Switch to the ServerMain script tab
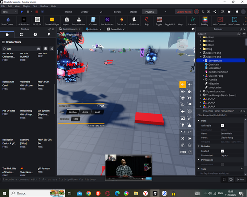Image resolution: width=247 pixels, height=197 pixels. click(x=116, y=29)
